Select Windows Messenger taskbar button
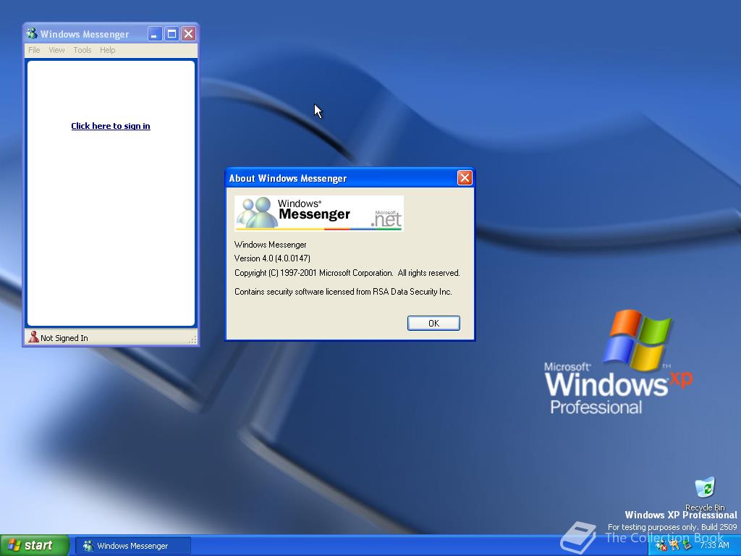The height and width of the screenshot is (556, 741). click(133, 546)
